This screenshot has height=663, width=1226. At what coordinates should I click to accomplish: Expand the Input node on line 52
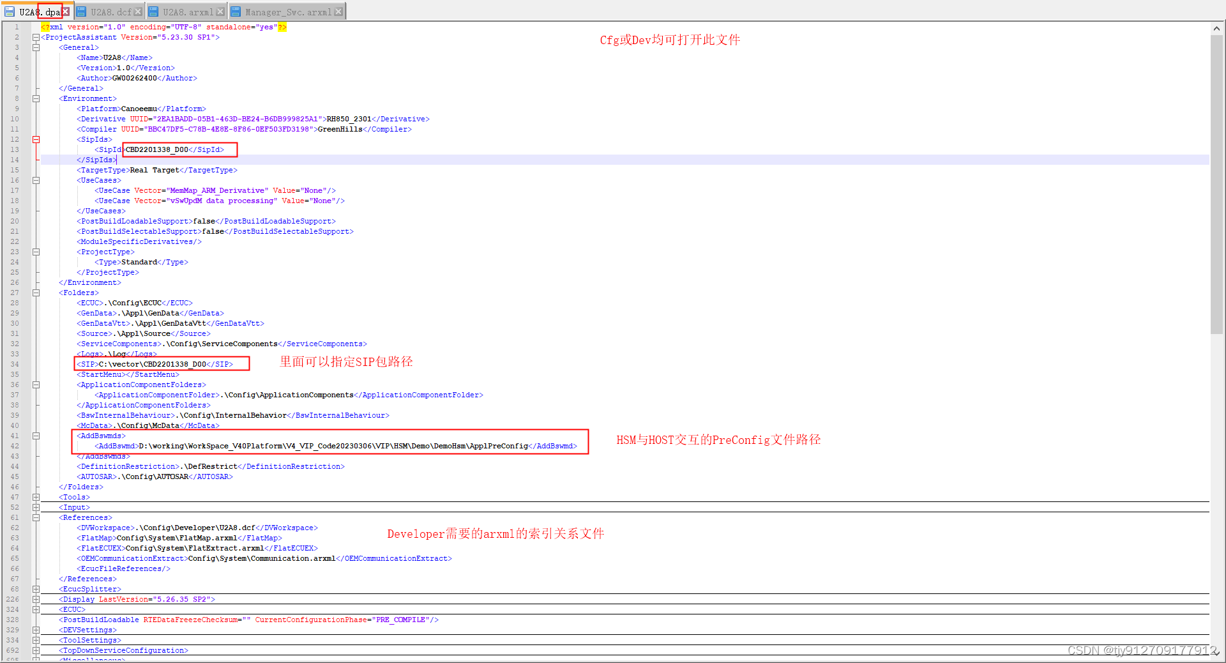[x=36, y=507]
